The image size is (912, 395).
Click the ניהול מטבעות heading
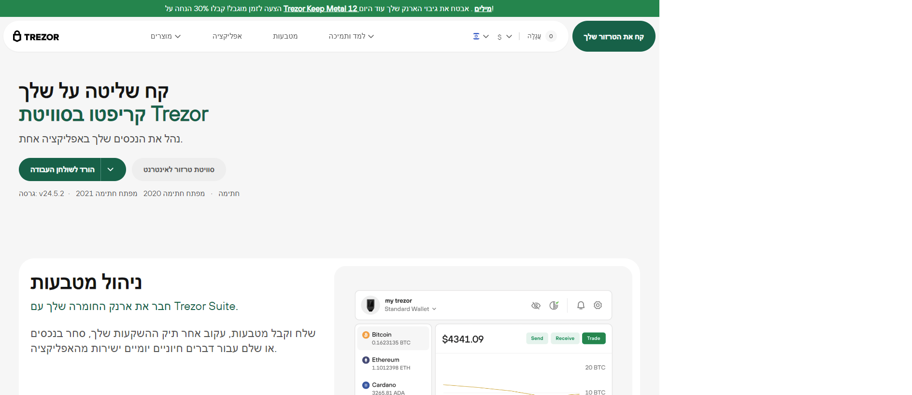pos(86,282)
